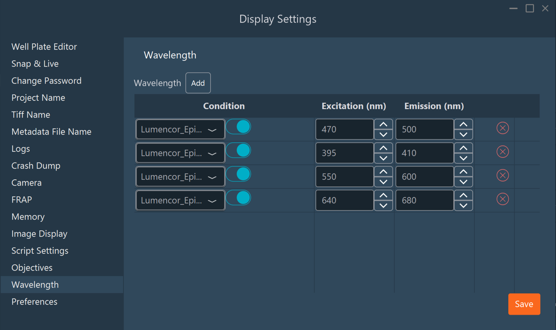The width and height of the screenshot is (556, 330).
Task: Delete the 470 nm wavelength row
Action: (x=503, y=128)
